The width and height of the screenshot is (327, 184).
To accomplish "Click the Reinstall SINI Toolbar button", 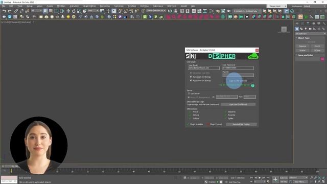I will pos(241,124).
